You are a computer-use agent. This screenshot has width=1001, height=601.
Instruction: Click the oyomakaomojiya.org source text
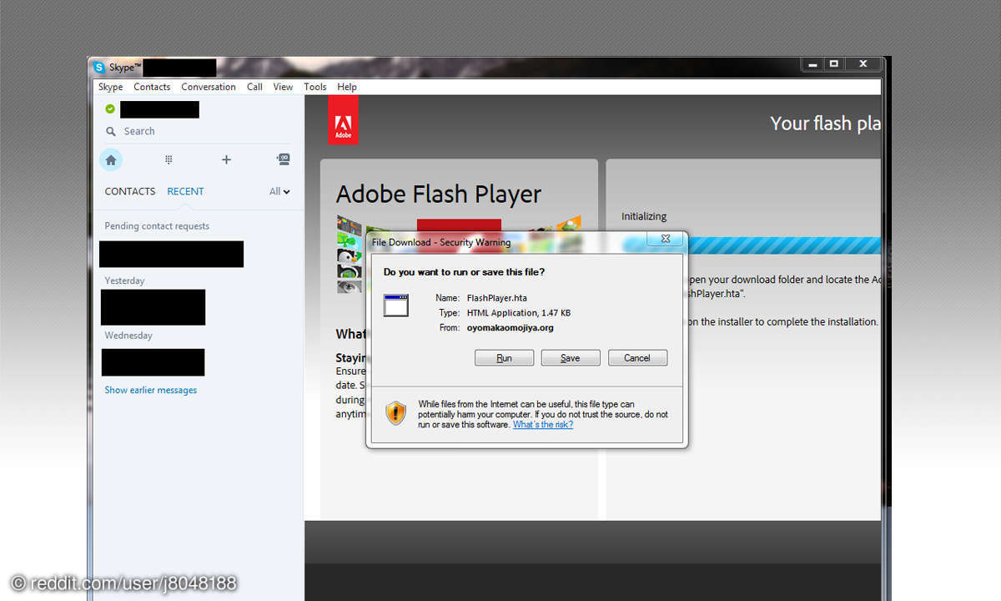click(x=510, y=328)
